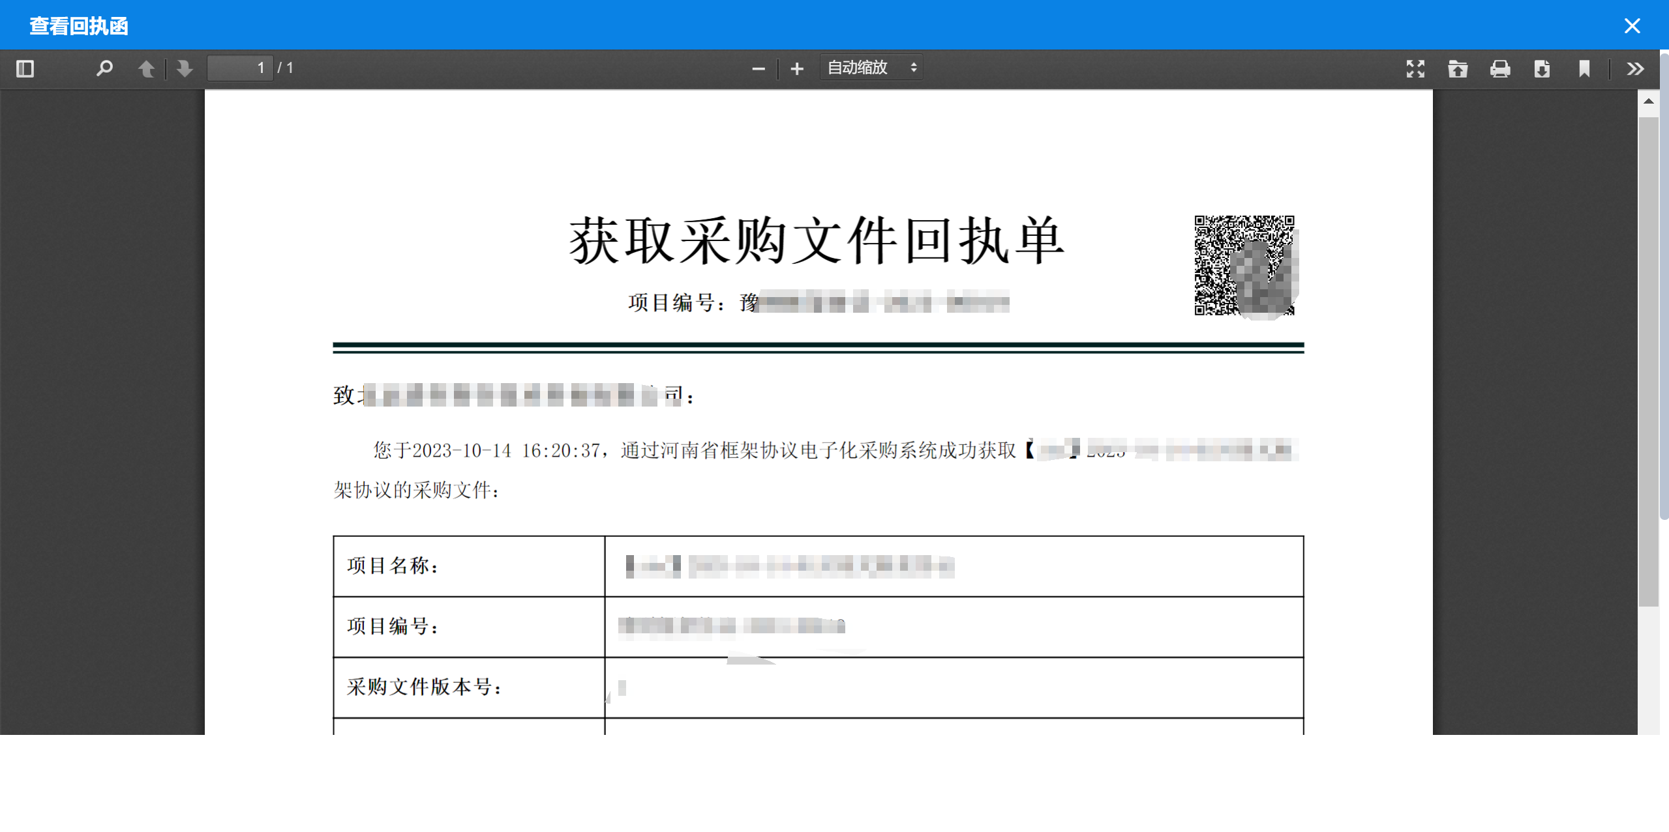Download the receipt PDF
This screenshot has height=832, width=1669.
coord(1542,68)
